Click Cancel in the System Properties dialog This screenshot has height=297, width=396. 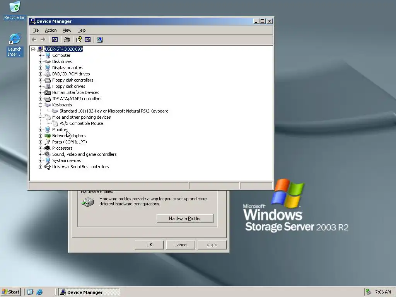181,245
